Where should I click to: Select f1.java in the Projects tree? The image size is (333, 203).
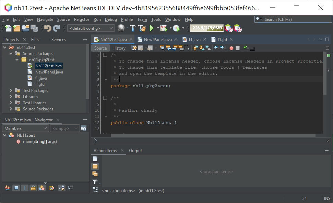point(41,78)
